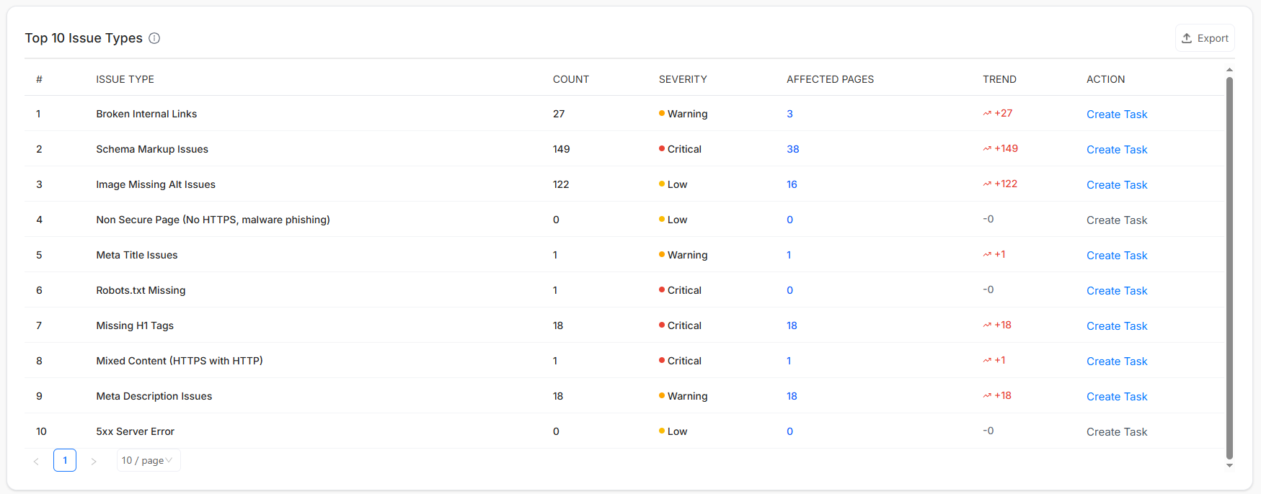Click the scrollbar down arrow

tap(1229, 466)
